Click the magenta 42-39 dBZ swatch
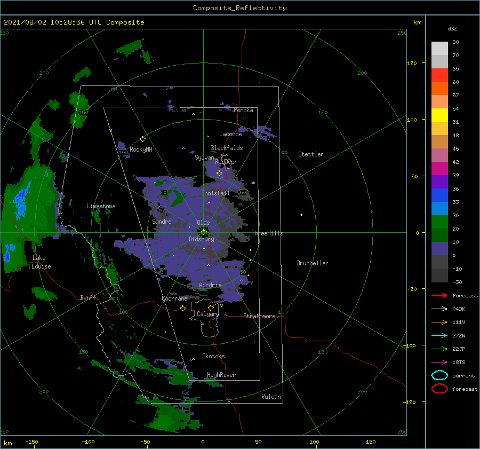 [439, 169]
